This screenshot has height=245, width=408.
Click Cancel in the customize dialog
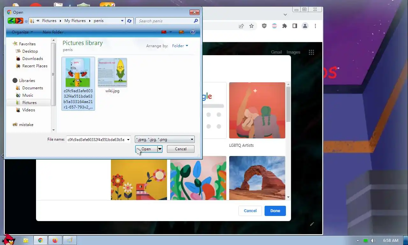[250, 211]
